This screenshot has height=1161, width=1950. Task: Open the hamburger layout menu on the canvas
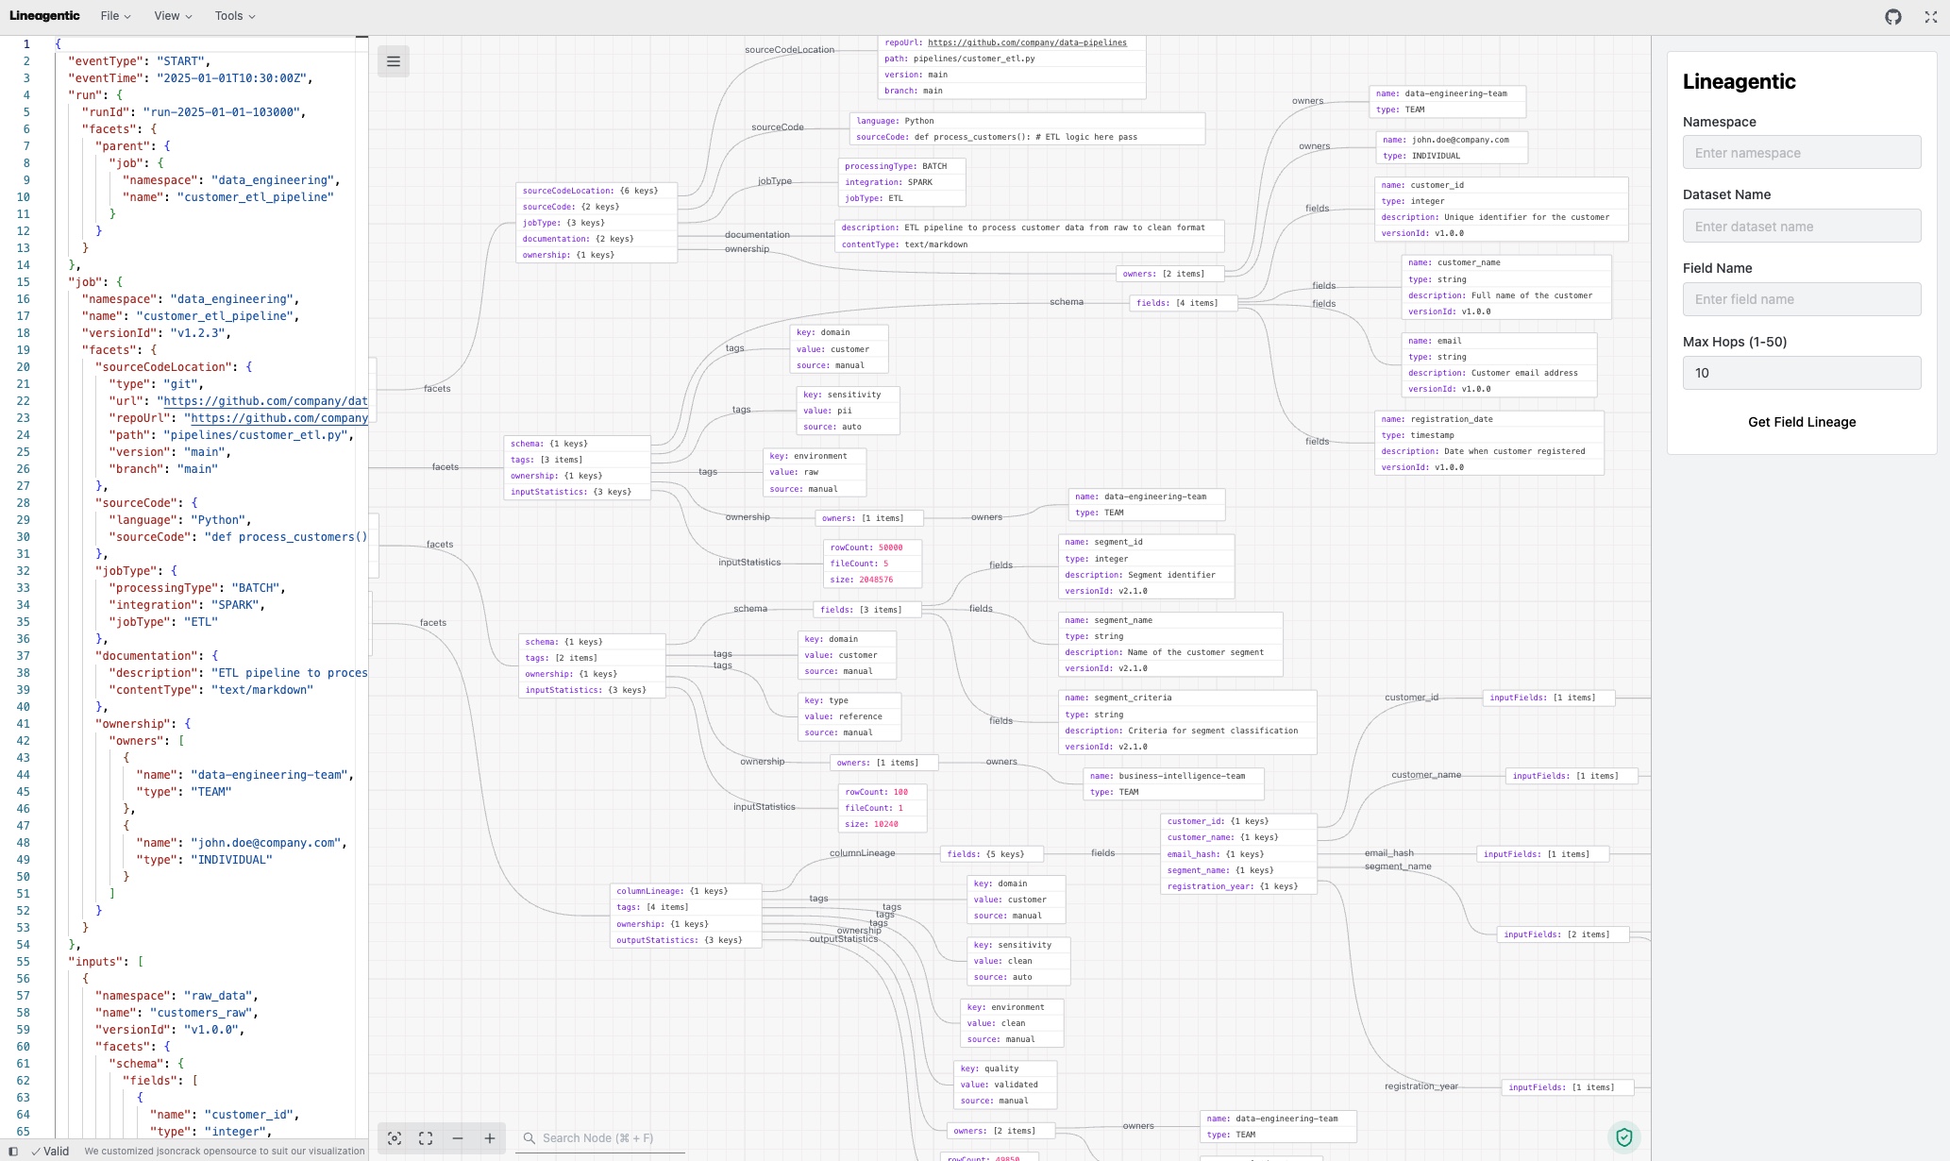pyautogui.click(x=394, y=60)
